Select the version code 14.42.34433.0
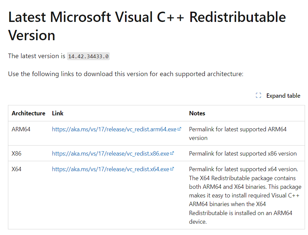The image size is (308, 235). point(88,56)
